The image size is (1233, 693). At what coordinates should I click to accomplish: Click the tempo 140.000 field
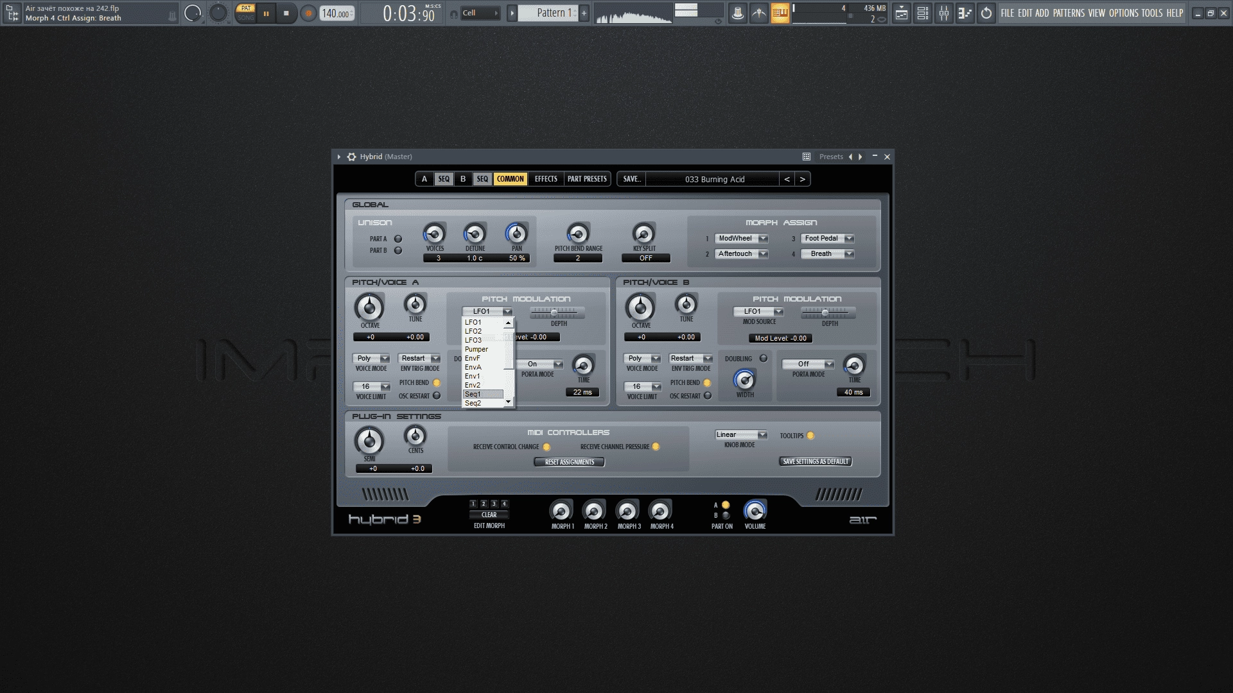[337, 13]
